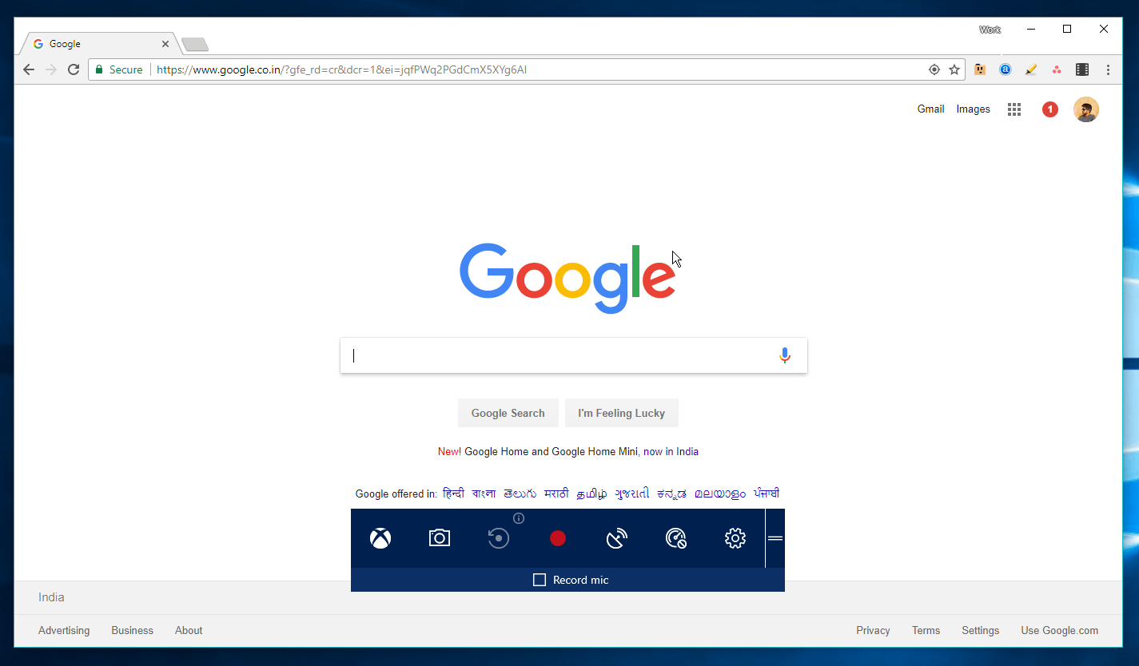Viewport: 1139px width, 666px height.
Task: Open Google in हिन्दी
Action: (453, 494)
